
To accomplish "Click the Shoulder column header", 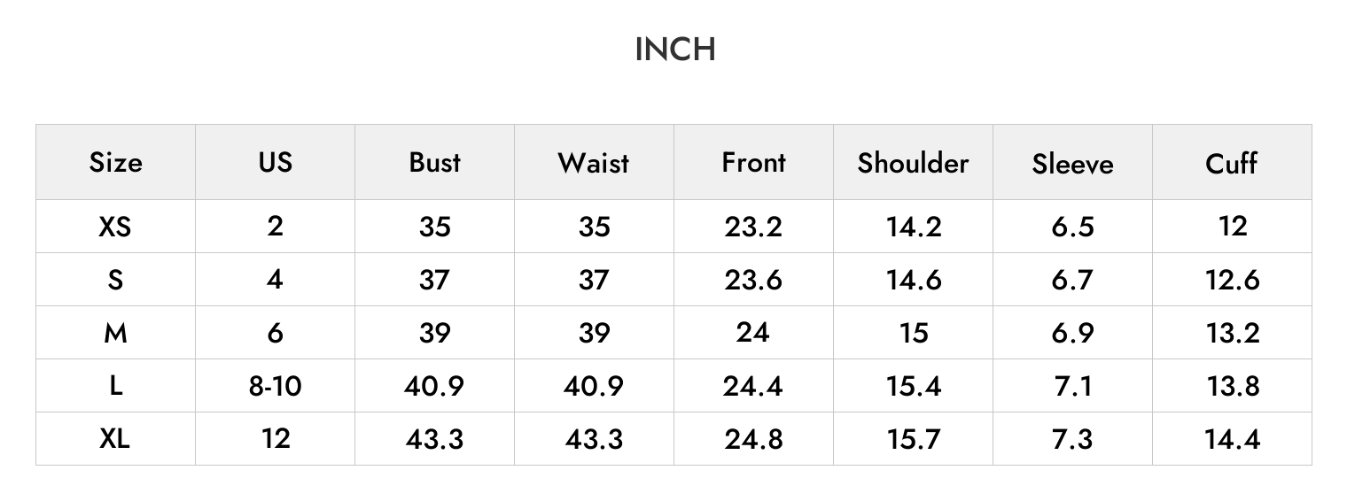I will (913, 163).
